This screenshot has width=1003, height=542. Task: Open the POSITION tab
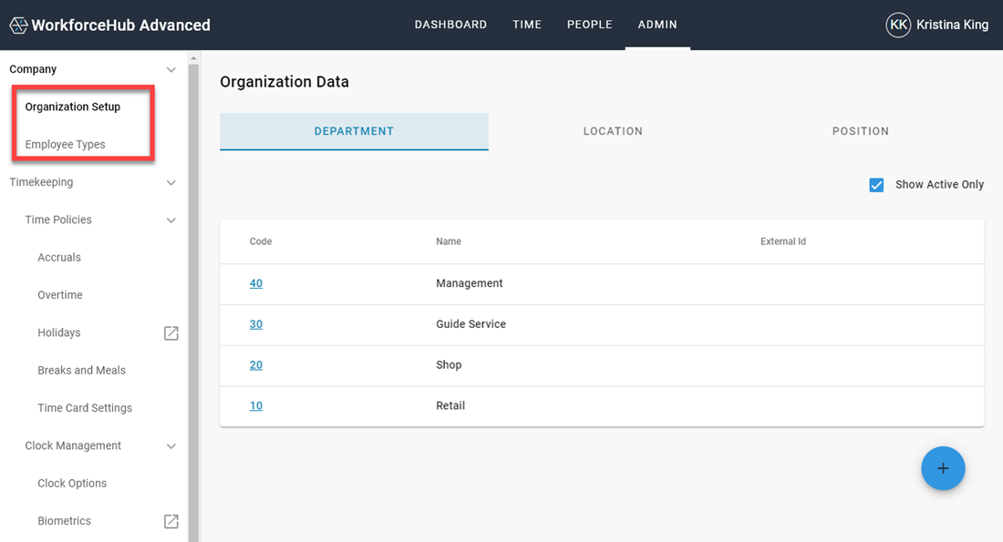click(x=860, y=130)
